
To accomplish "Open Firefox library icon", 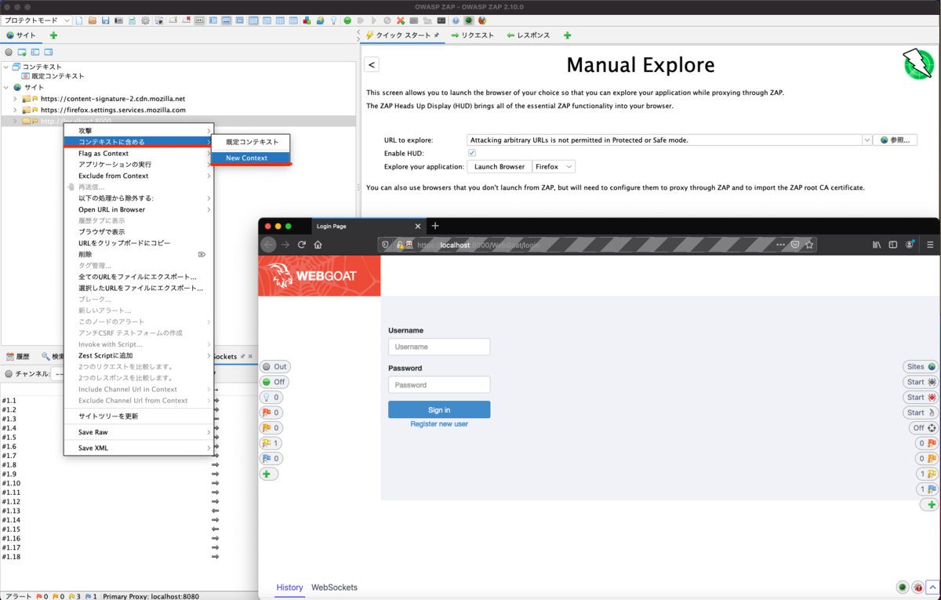I will [876, 245].
